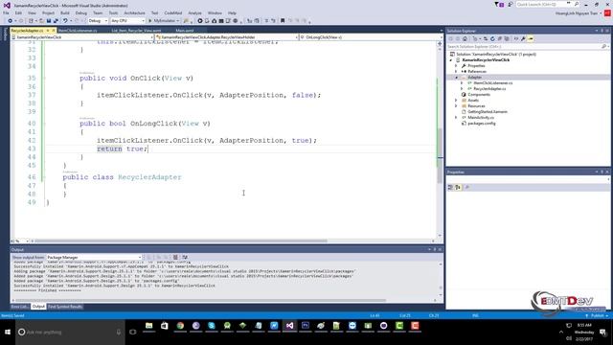Collapse all in Solution Explorer toolbar
Viewport: 613px width, 345px height.
(x=499, y=38)
